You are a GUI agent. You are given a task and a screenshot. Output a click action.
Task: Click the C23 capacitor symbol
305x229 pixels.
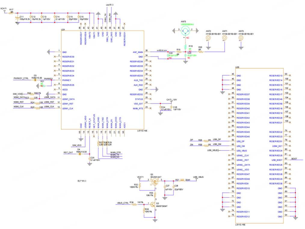point(185,55)
